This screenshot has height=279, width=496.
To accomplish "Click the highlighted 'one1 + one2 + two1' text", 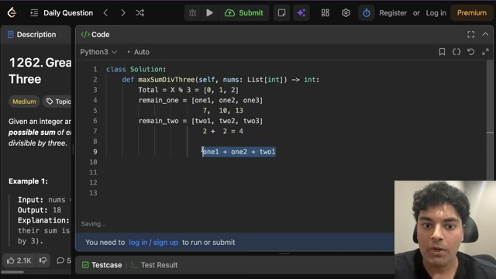I will (x=239, y=152).
